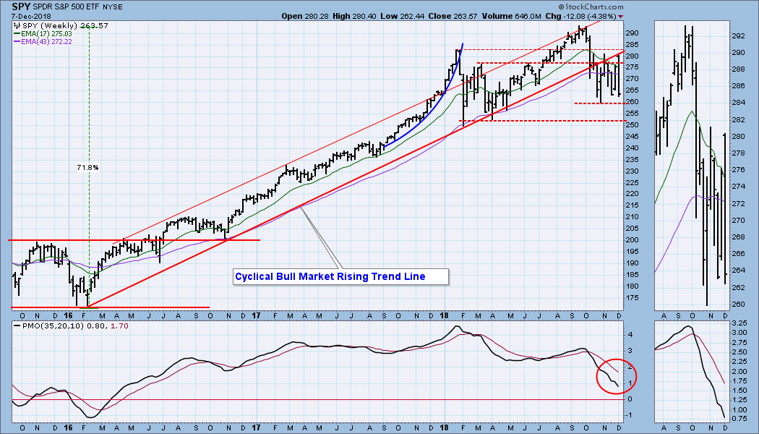Click the bold '18' year label below PMO panel
Image resolution: width=759 pixels, height=434 pixels.
pos(446,427)
